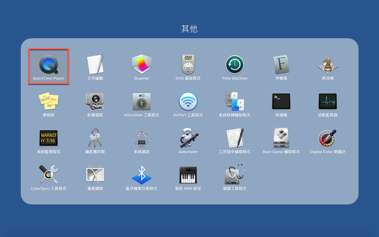This screenshot has height=237, width=379.
Task: Launch DVD 播放程式
Action: pos(188,65)
